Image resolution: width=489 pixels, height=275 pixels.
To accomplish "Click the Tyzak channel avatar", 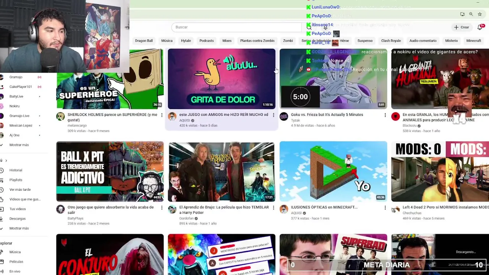I will pyautogui.click(x=283, y=116).
